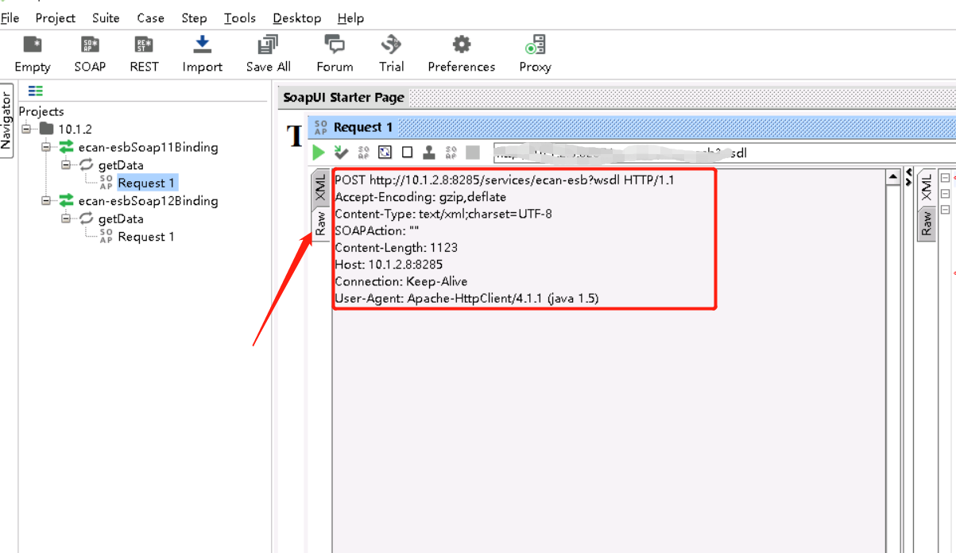Click the navigator list-view icon above Projects
The image size is (956, 553).
[x=36, y=91]
